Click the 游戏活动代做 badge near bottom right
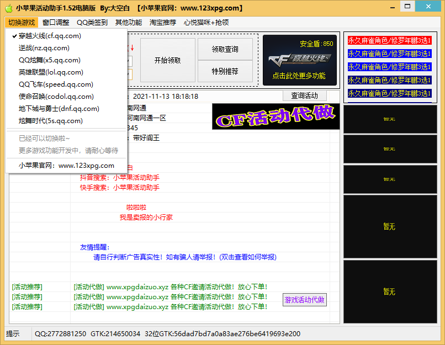 (x=304, y=300)
